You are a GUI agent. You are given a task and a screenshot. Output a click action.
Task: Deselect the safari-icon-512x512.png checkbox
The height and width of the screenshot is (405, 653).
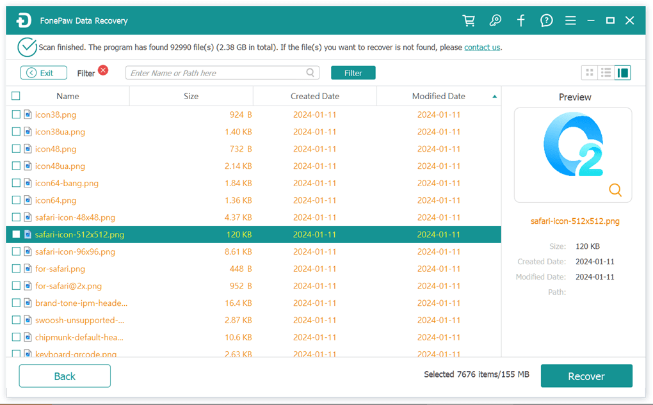tap(15, 234)
